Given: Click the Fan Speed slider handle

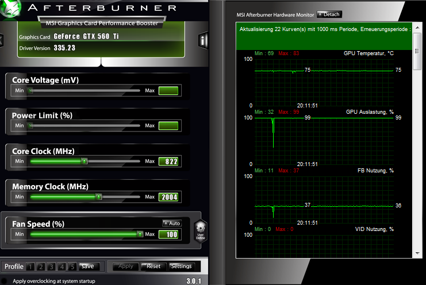Looking at the screenshot, I should pyautogui.click(x=140, y=234).
